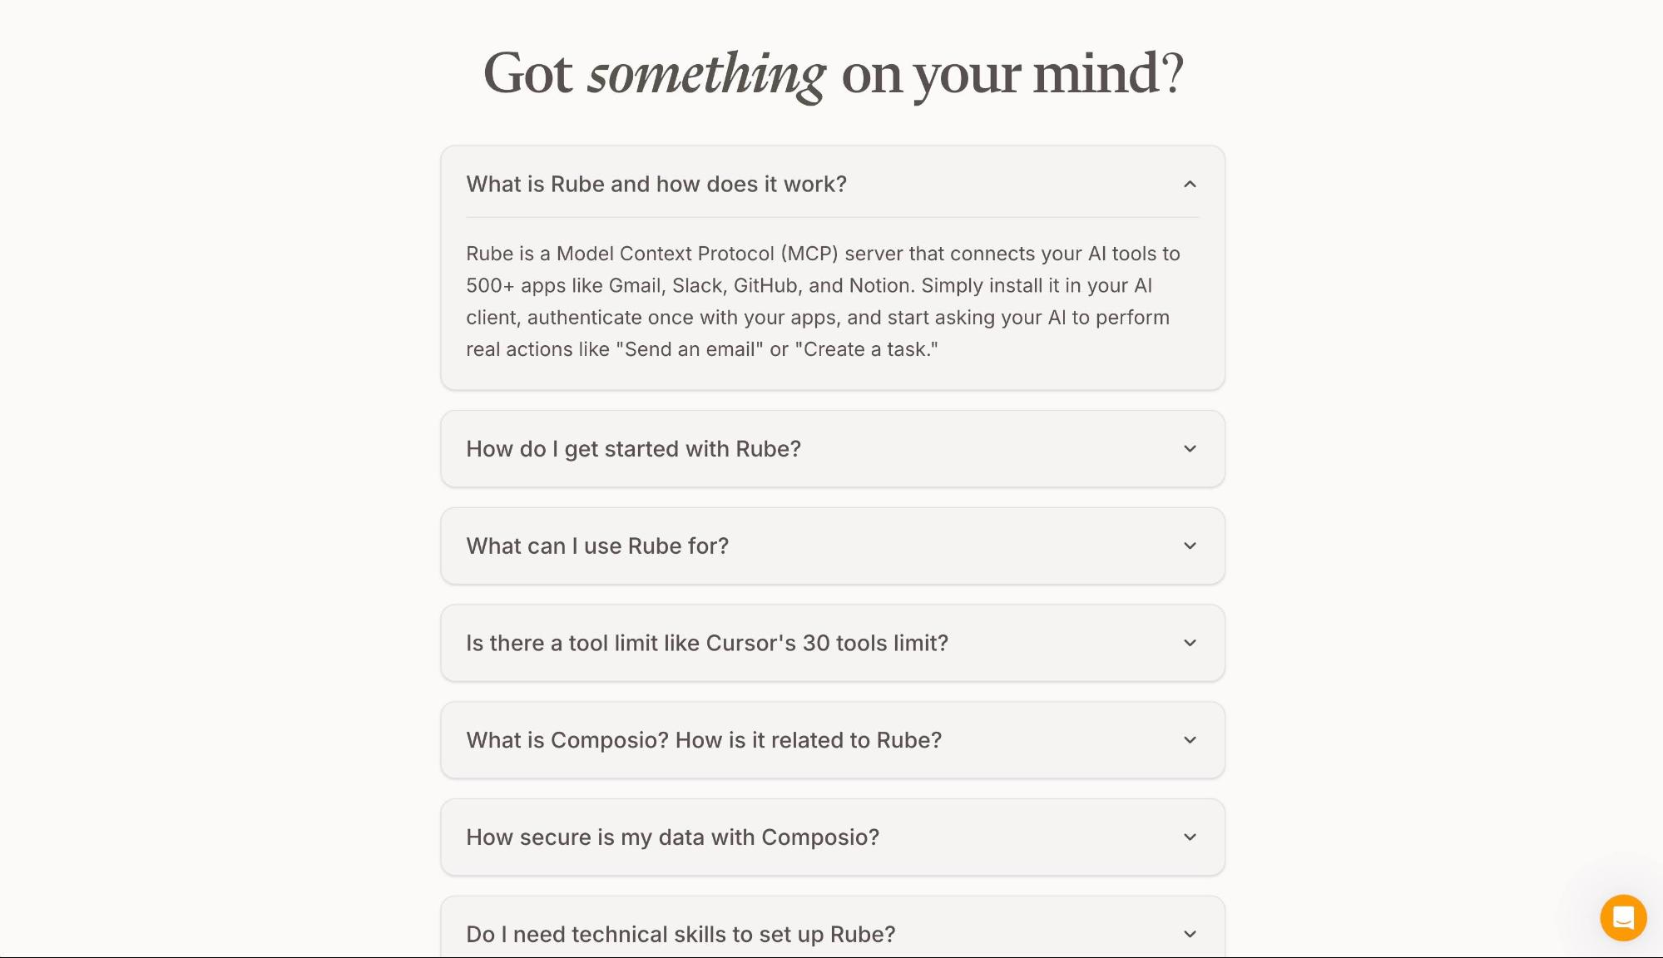This screenshot has width=1663, height=958.
Task: Click the 'Got something on your mind?' heading
Action: [832, 74]
